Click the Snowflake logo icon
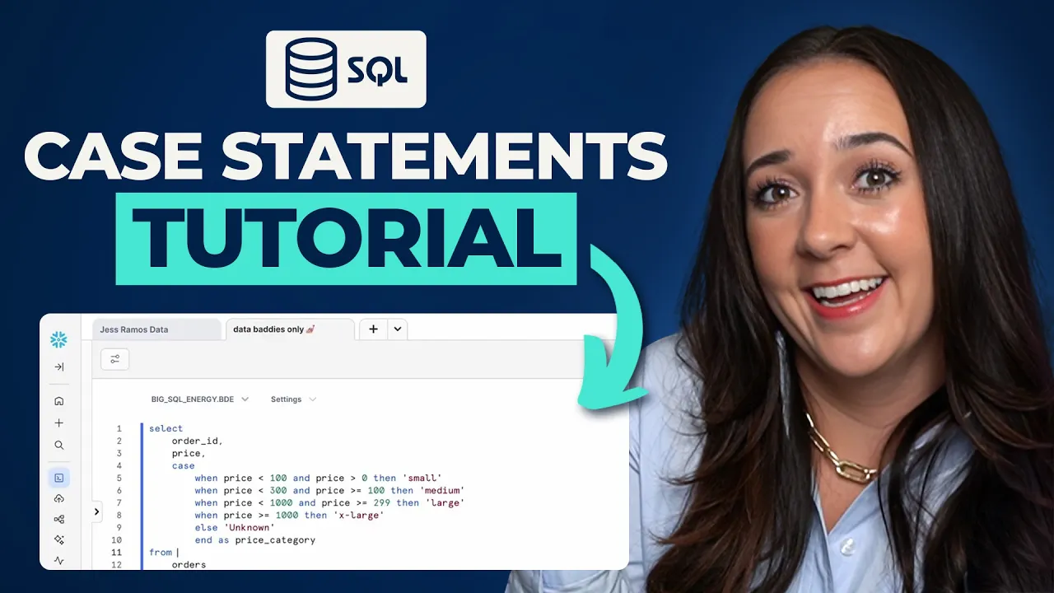1054x593 pixels. [58, 339]
